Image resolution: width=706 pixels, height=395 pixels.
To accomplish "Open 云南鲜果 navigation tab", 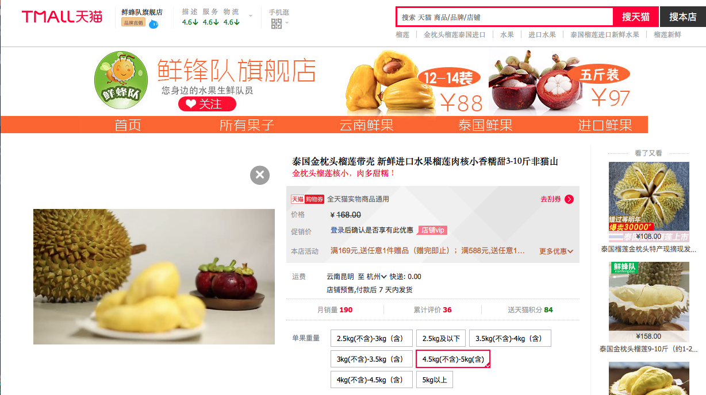I will pyautogui.click(x=366, y=125).
